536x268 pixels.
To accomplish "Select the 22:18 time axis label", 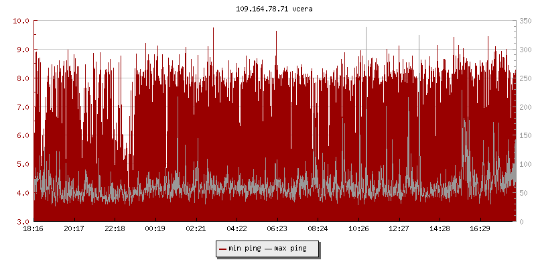I will (115, 229).
